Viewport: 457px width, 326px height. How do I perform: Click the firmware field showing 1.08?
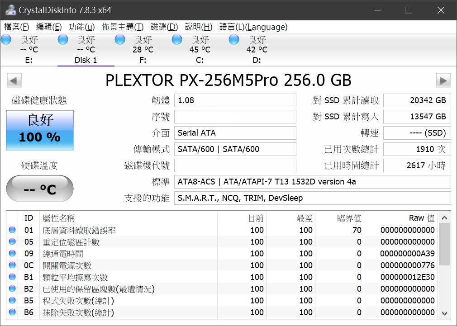tap(235, 100)
